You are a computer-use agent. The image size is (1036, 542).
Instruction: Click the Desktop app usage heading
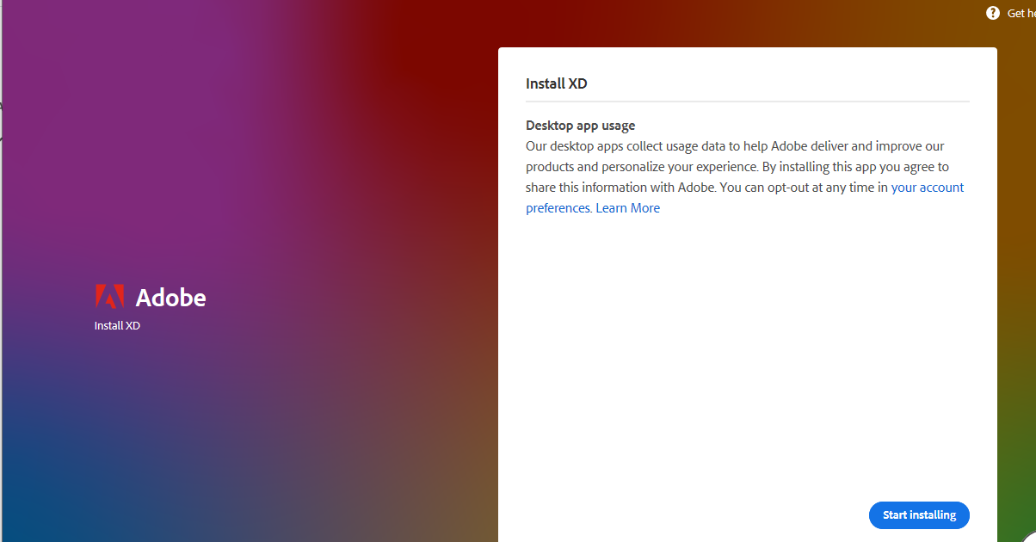(580, 126)
